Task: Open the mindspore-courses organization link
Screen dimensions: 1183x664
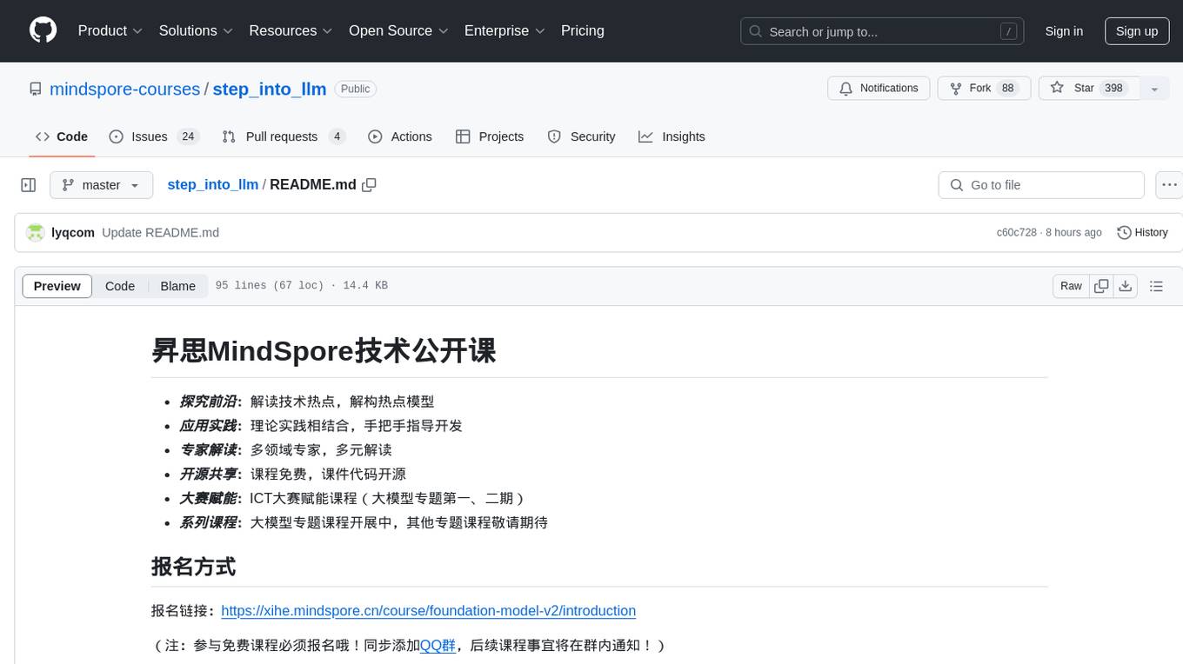Action: pyautogui.click(x=125, y=89)
